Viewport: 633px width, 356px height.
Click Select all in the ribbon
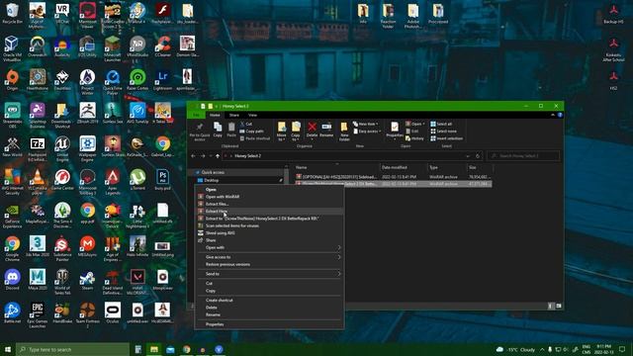click(x=441, y=124)
